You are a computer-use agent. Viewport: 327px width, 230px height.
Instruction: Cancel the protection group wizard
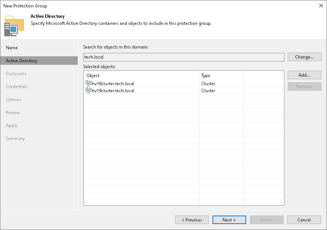click(x=304, y=220)
